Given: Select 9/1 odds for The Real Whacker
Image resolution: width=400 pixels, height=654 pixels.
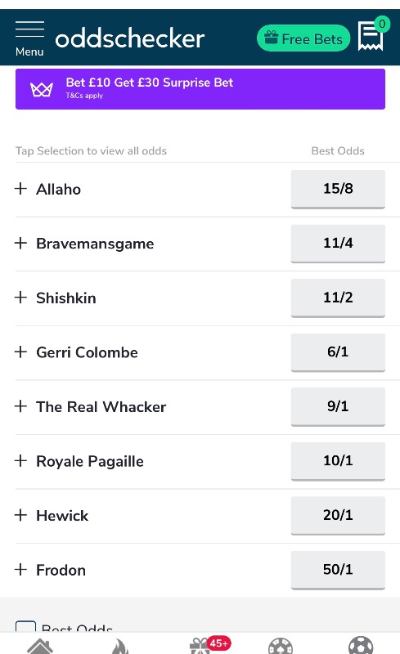Looking at the screenshot, I should point(338,406).
